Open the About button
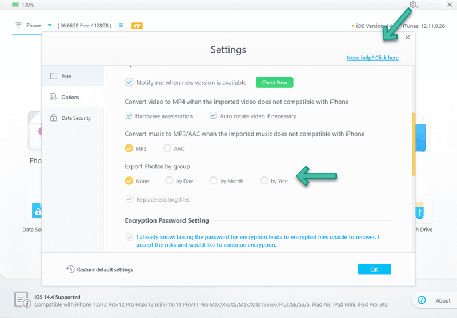Image resolution: width=457 pixels, height=318 pixels. point(434,300)
